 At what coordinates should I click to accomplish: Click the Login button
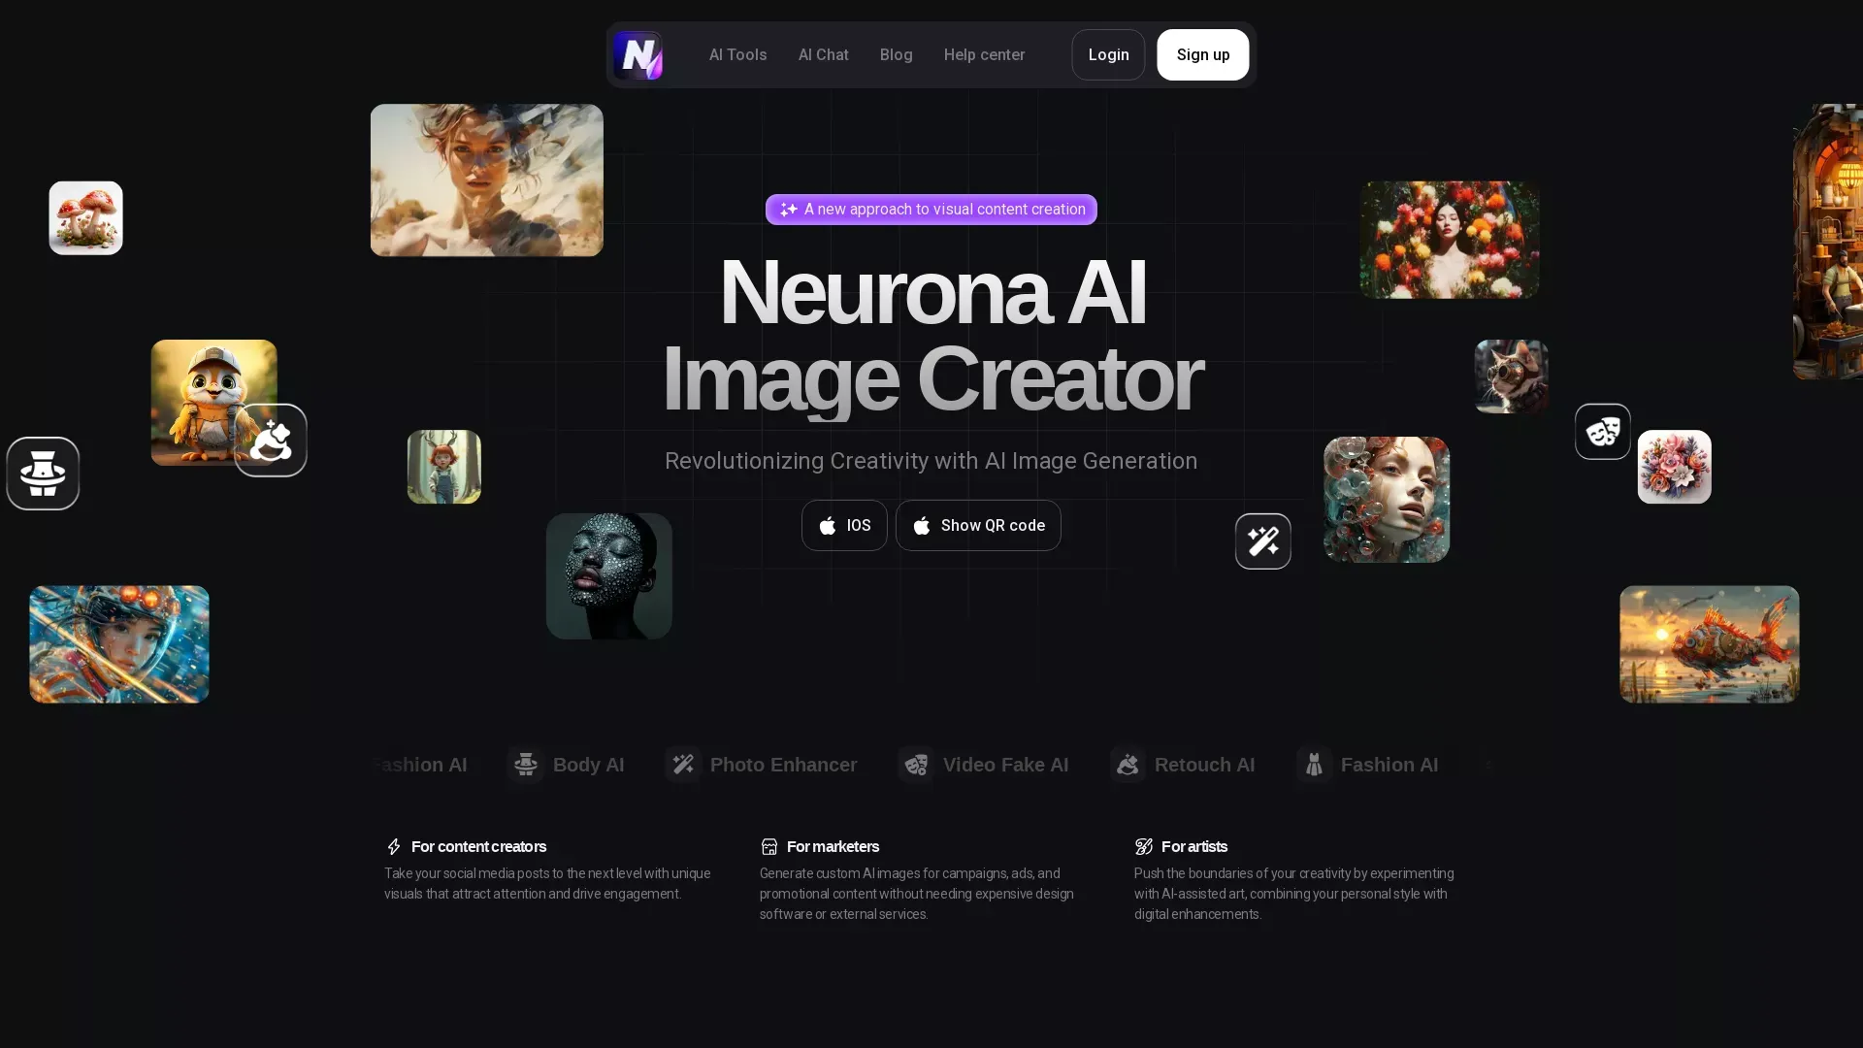click(x=1108, y=55)
